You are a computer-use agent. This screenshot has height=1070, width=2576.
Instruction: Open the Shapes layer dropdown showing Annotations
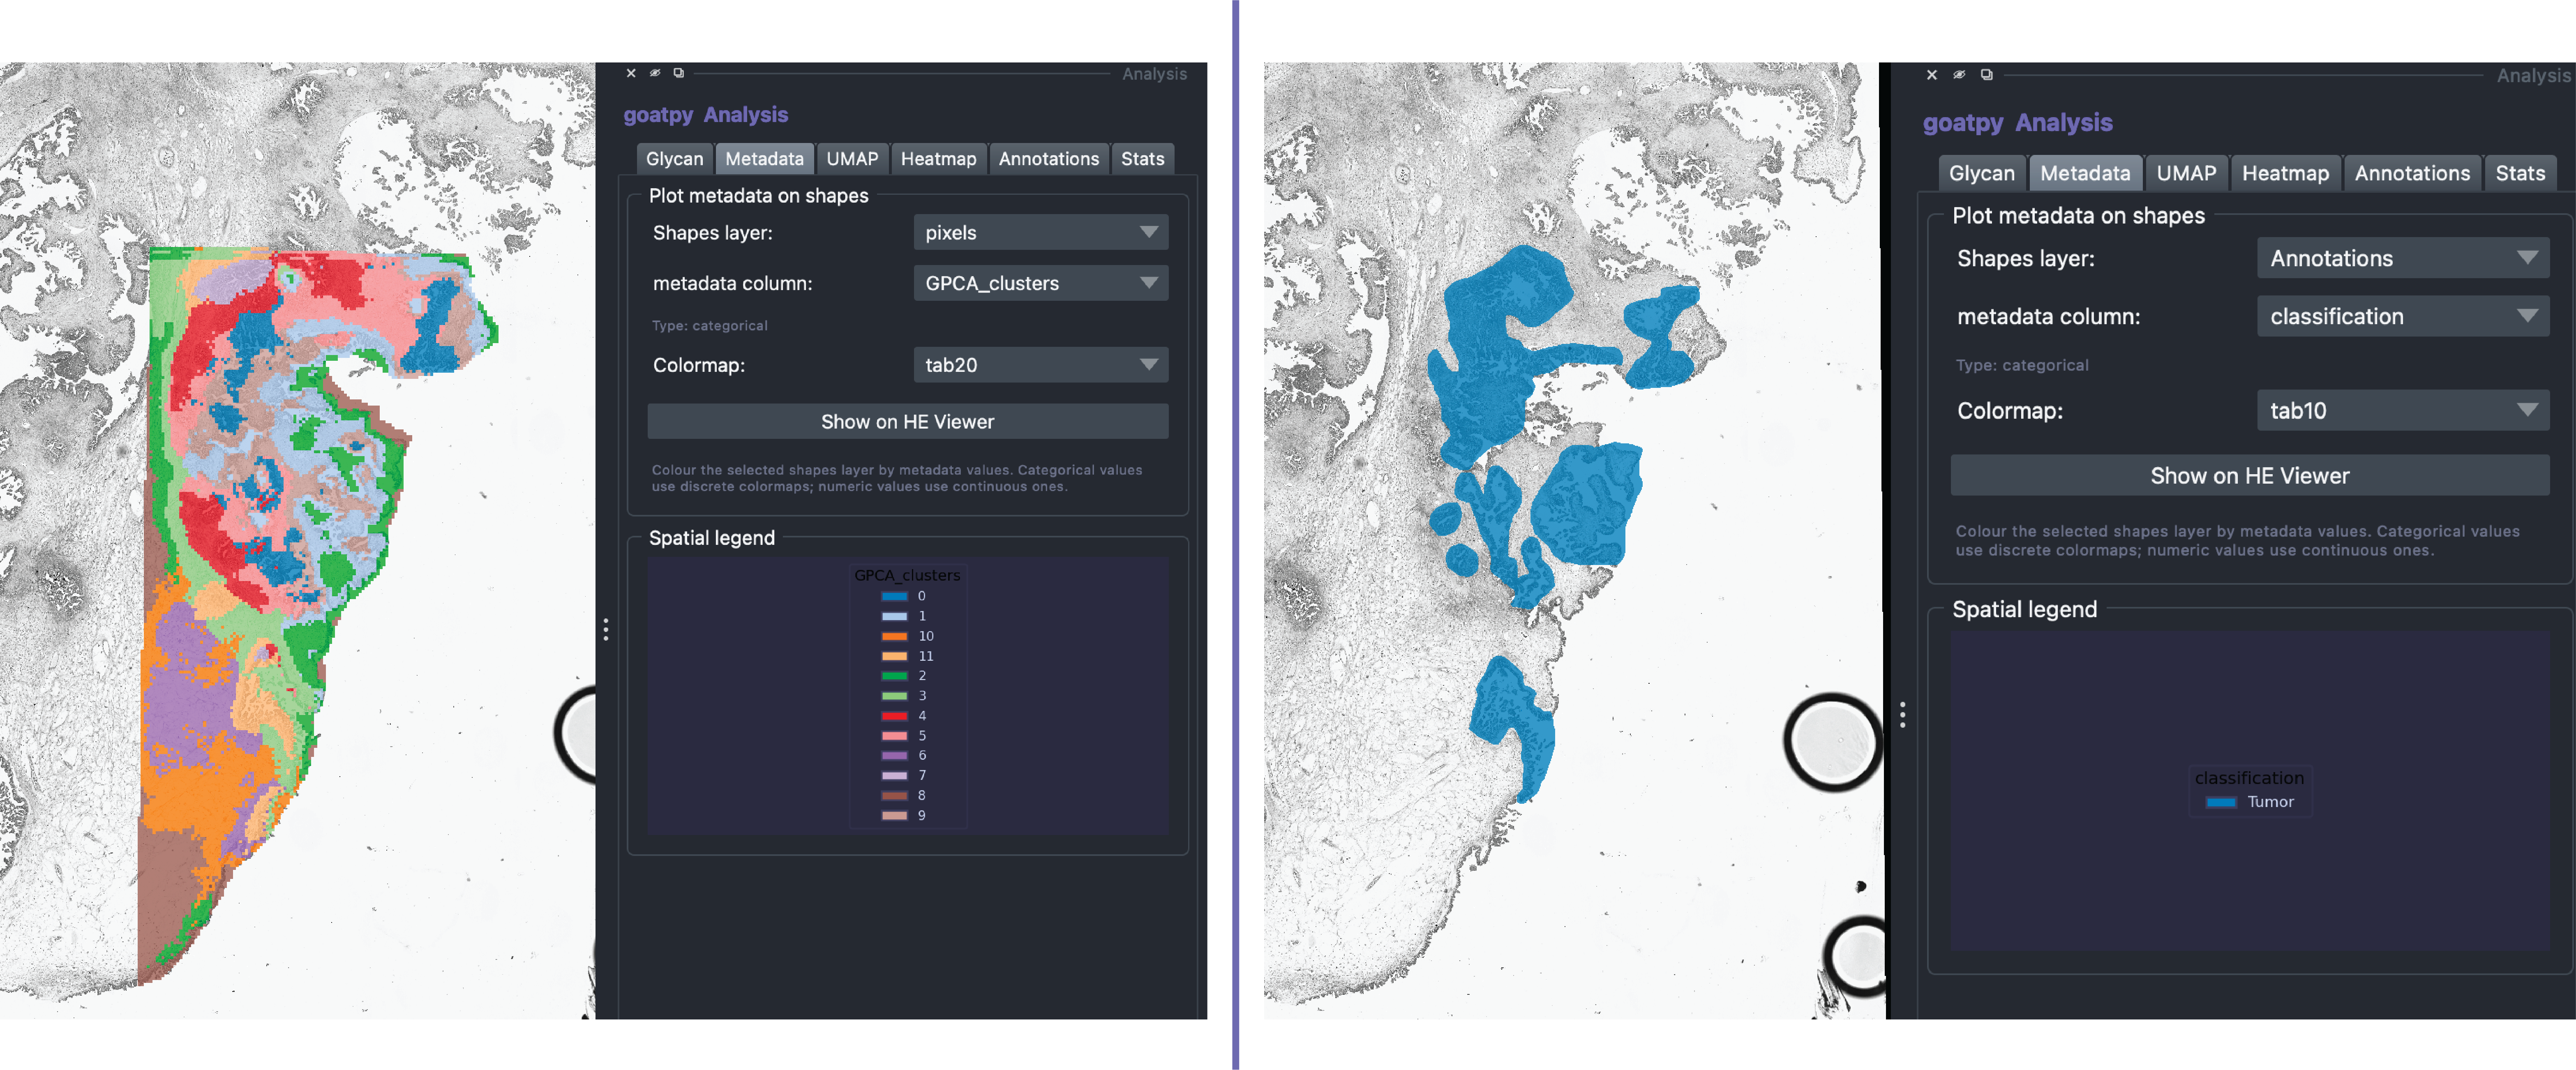(2402, 258)
